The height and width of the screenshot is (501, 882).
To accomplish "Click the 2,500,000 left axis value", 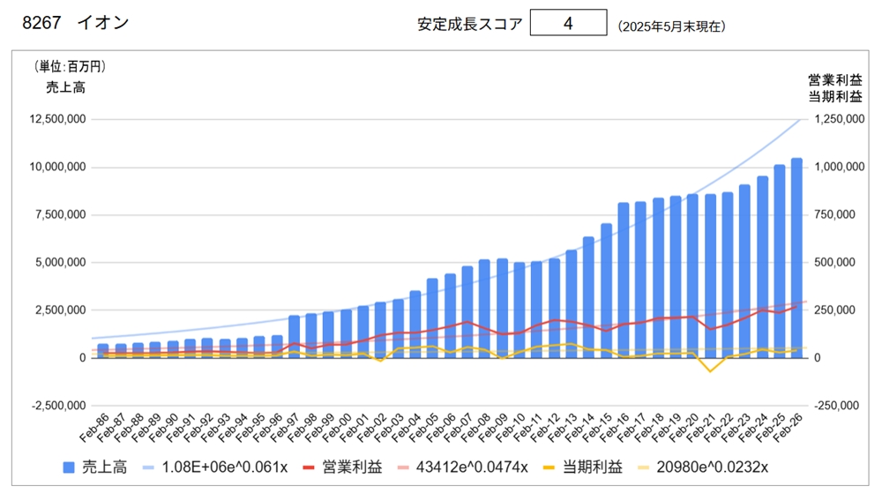I will [61, 310].
